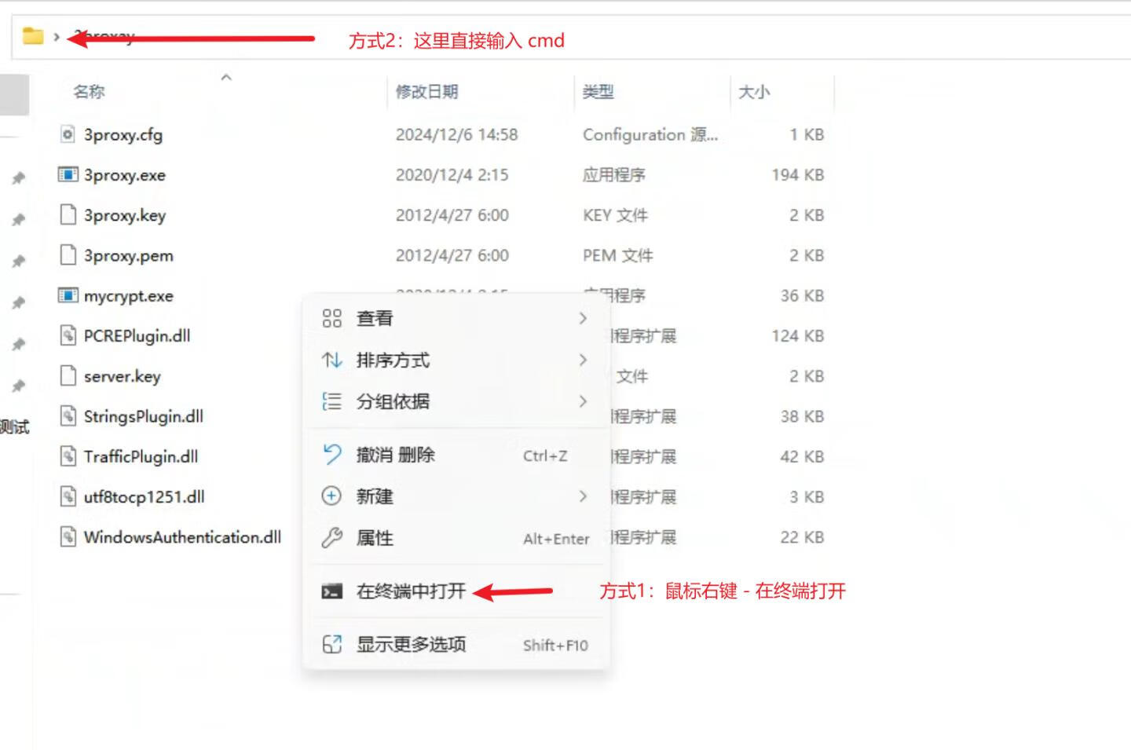Select the file name utf8tocp1251.dll
The image size is (1131, 750).
click(145, 497)
